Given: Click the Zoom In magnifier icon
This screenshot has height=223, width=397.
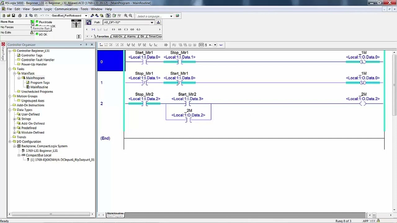Looking at the screenshot, I should point(126,16).
